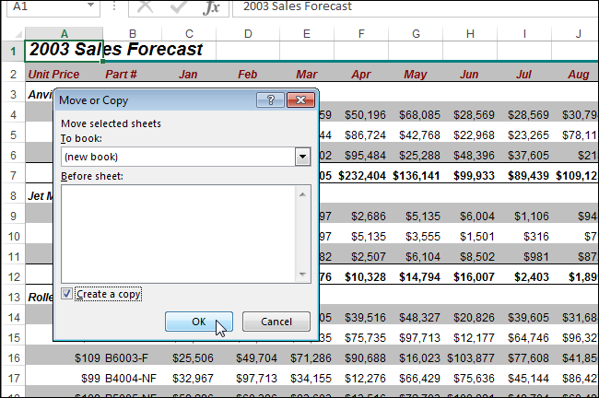Click the '2003 Sales Forecast' title cell

click(64, 50)
